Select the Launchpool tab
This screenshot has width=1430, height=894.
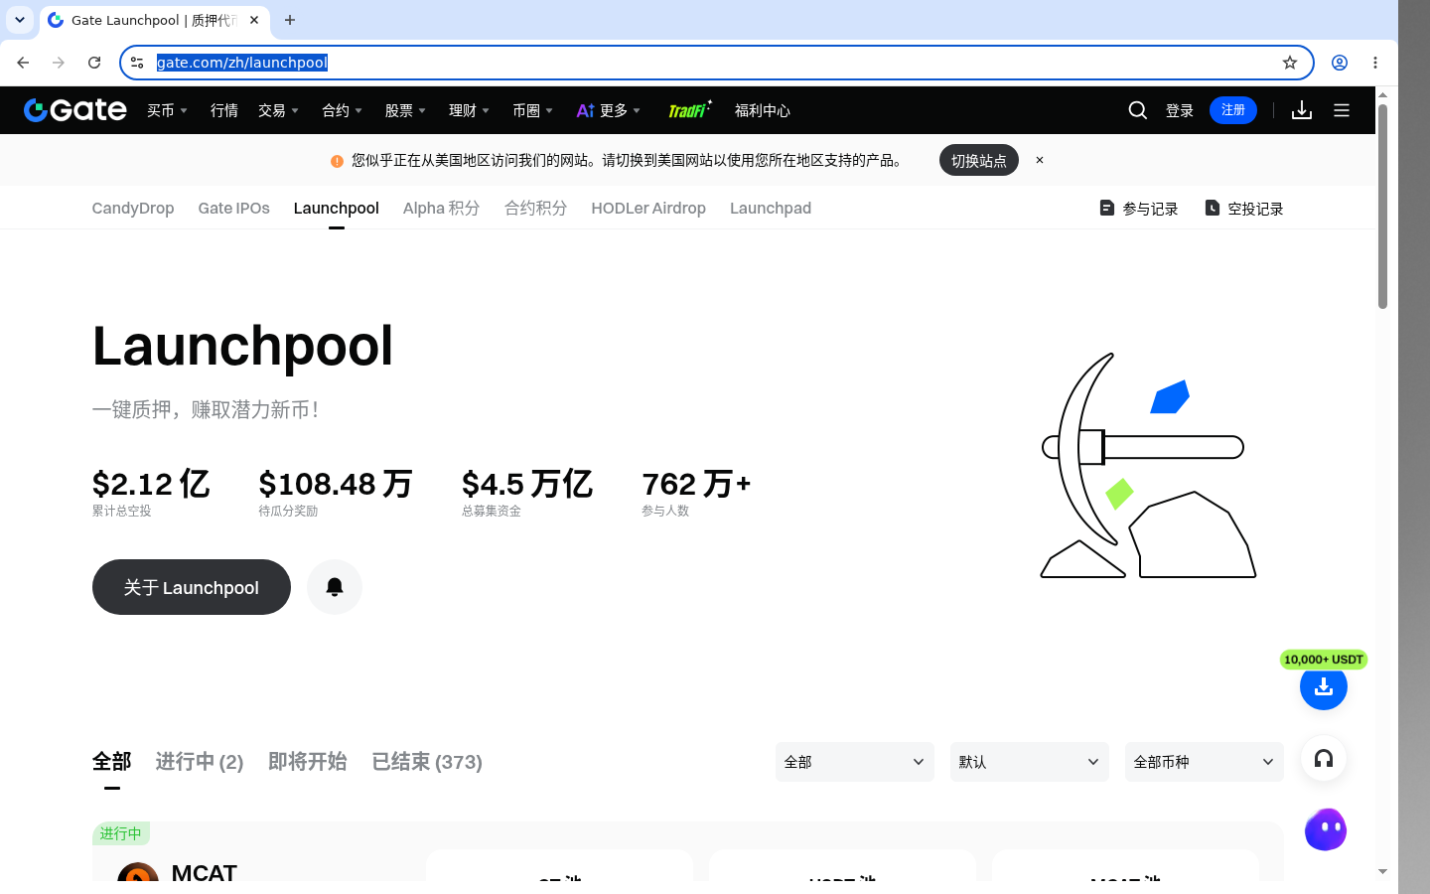(x=337, y=208)
